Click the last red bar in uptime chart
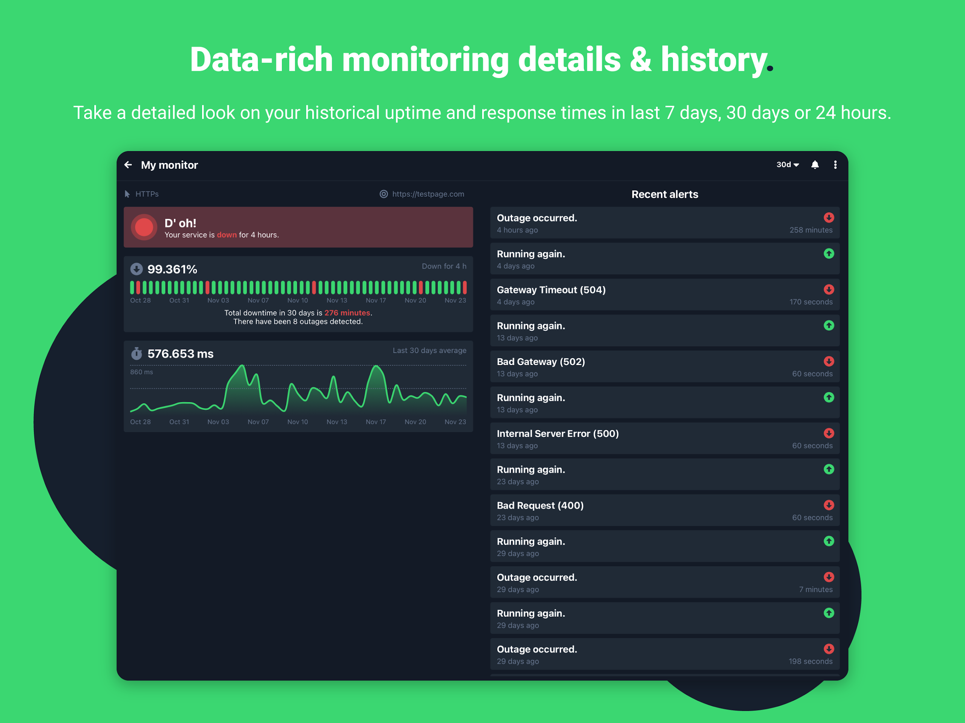965x723 pixels. (x=465, y=287)
